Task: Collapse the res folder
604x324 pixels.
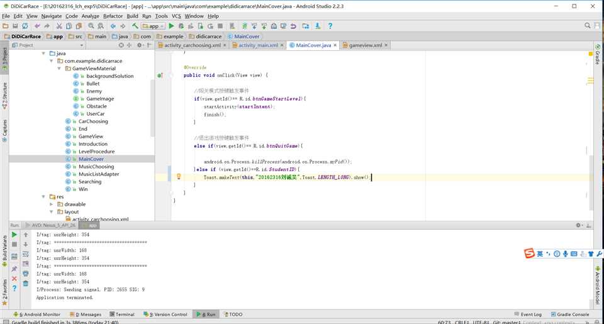Action: 43,197
